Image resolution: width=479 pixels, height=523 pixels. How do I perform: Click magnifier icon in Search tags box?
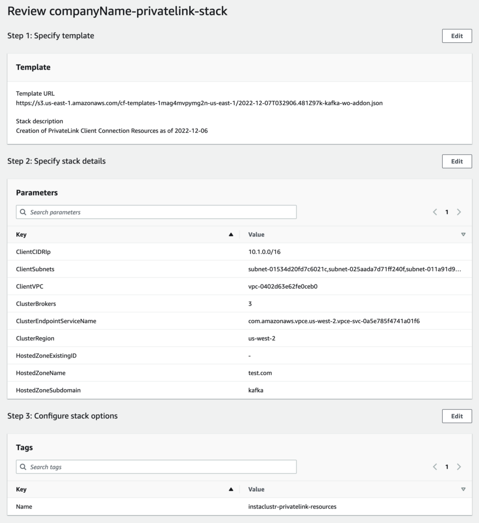point(23,467)
